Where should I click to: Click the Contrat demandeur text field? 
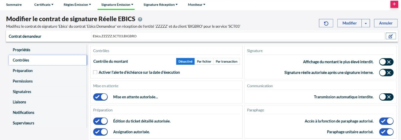click(237, 36)
